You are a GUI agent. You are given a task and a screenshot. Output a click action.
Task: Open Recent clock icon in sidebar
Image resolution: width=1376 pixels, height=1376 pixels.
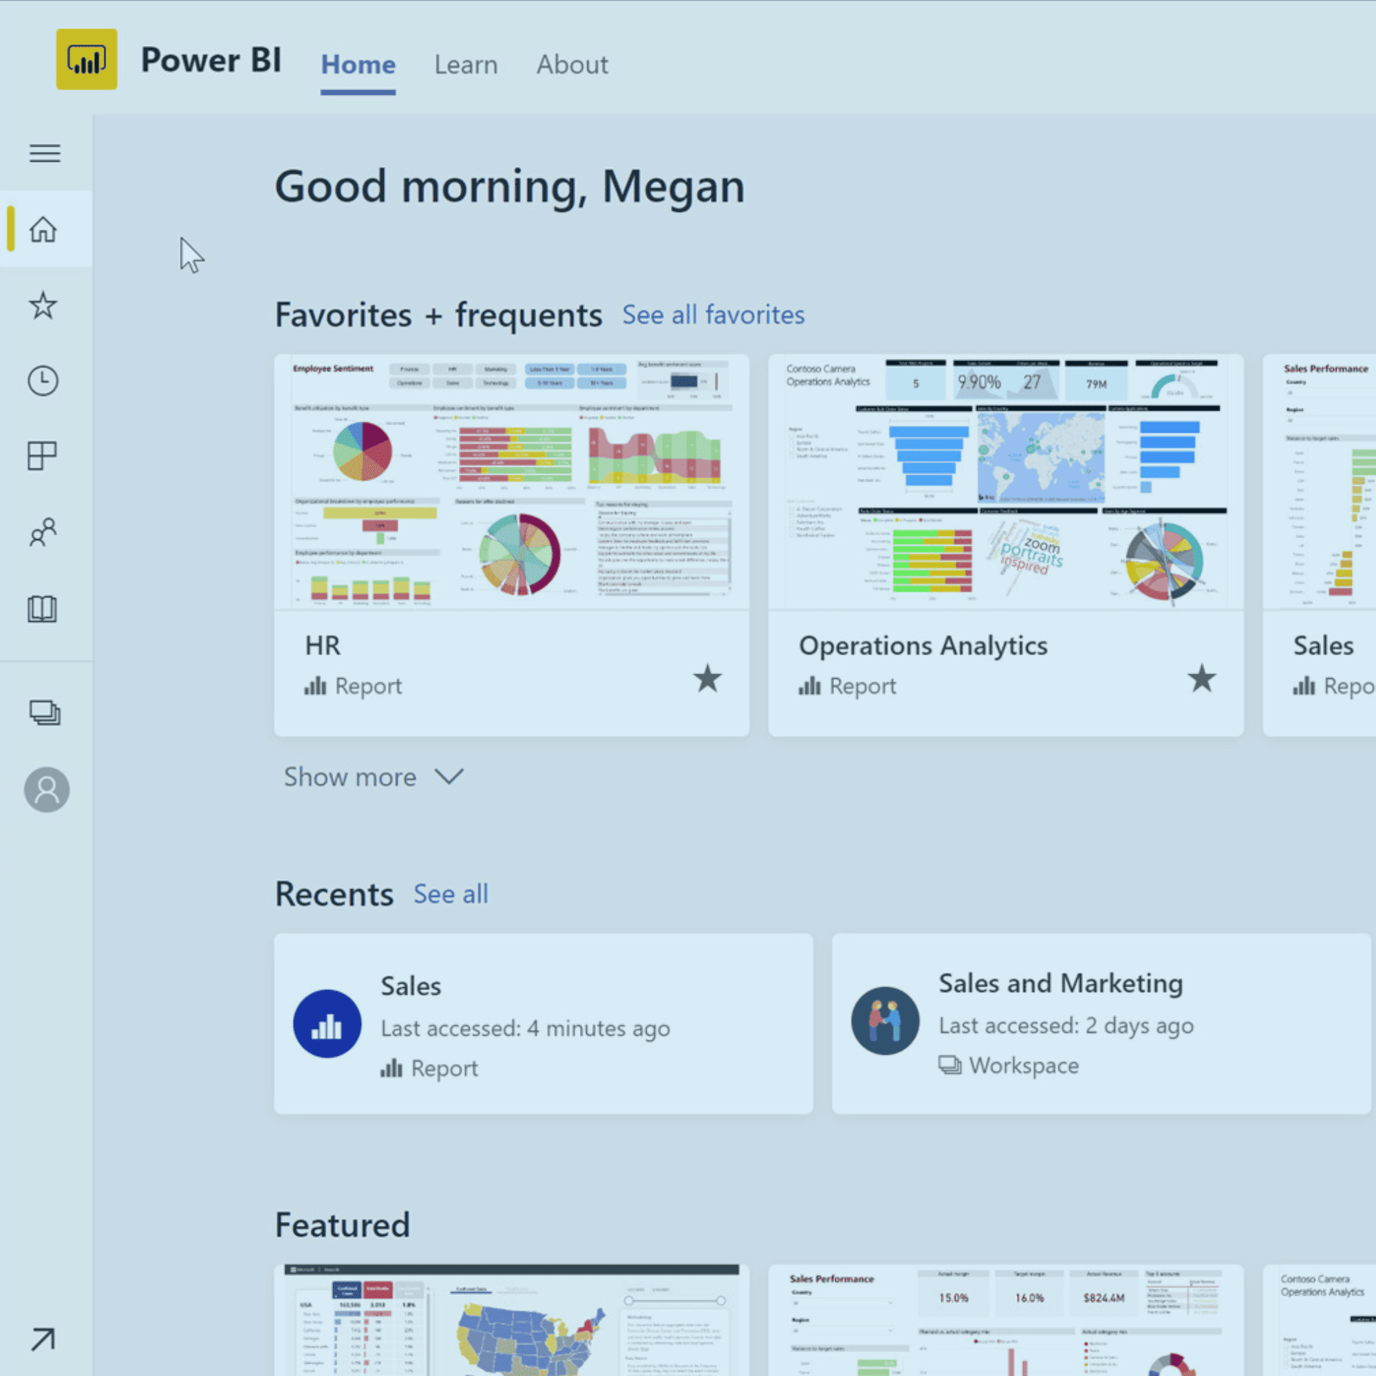tap(43, 381)
